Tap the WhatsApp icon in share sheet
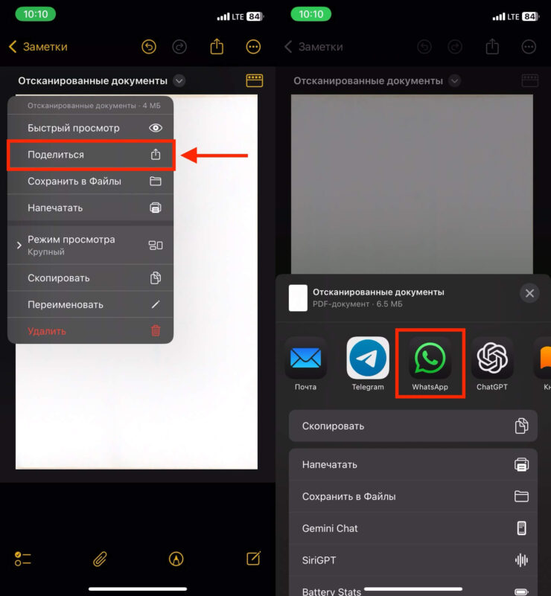Viewport: 551px width, 596px height. coord(430,359)
